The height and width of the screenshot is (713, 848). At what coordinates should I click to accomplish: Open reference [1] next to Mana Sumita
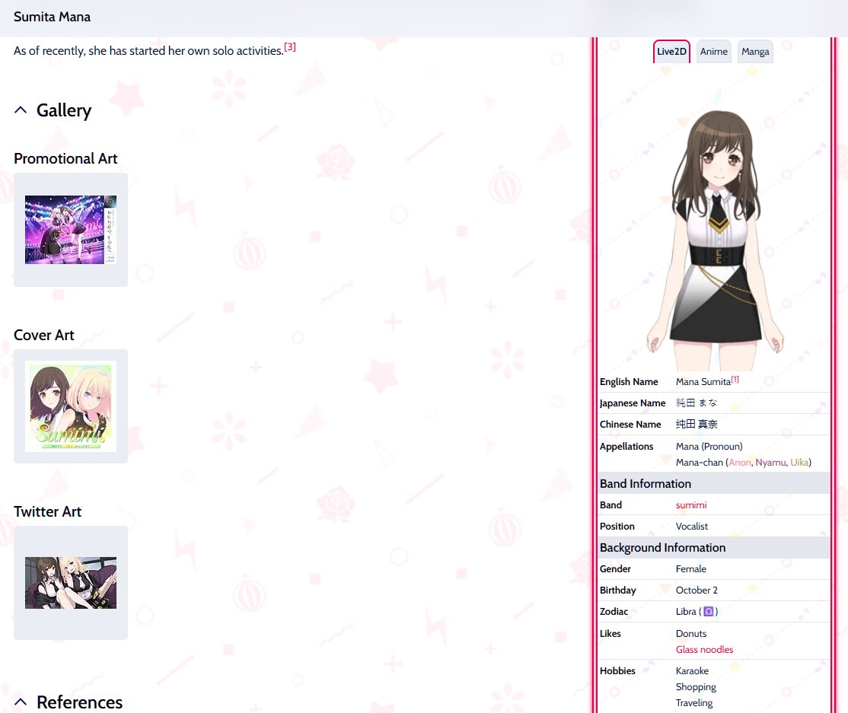click(x=735, y=380)
